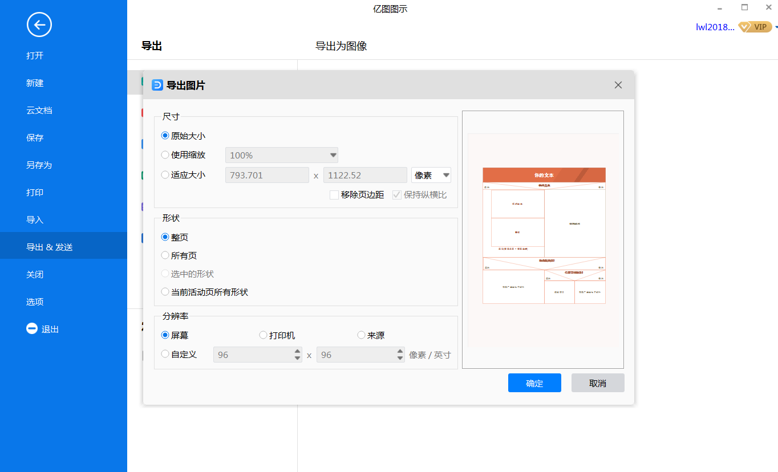Click the 导出图片 dialog logo icon
The height and width of the screenshot is (472, 778).
[157, 85]
